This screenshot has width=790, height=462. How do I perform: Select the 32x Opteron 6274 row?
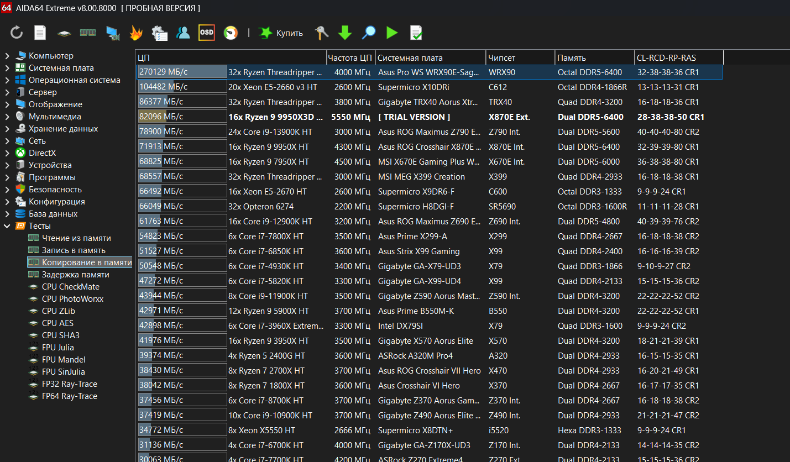430,207
